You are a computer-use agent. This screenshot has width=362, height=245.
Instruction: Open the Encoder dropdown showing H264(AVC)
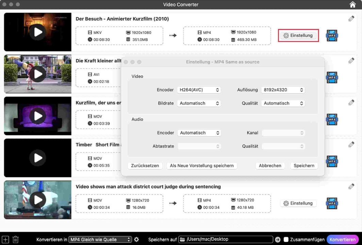[199, 90]
